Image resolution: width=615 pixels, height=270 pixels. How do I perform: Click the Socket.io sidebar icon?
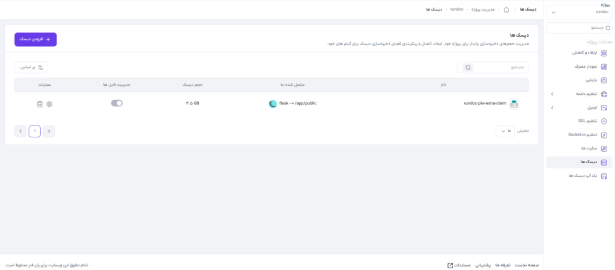click(x=604, y=135)
